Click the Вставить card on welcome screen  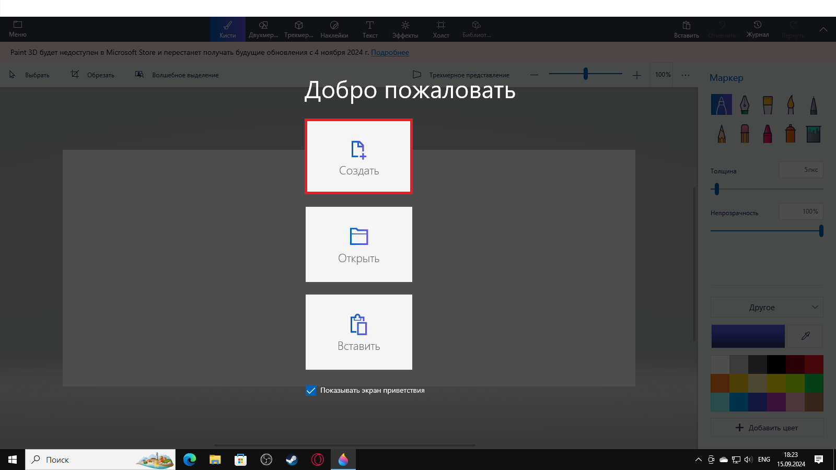pyautogui.click(x=359, y=332)
